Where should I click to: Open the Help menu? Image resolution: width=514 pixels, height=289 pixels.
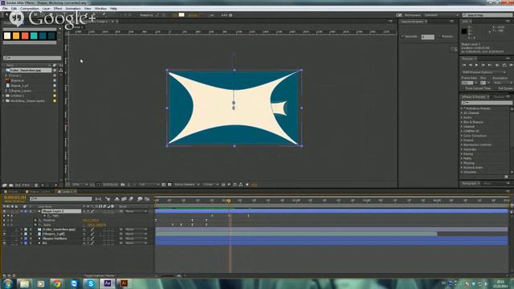113,9
